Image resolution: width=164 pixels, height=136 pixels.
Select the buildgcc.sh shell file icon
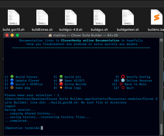tap(99, 17)
